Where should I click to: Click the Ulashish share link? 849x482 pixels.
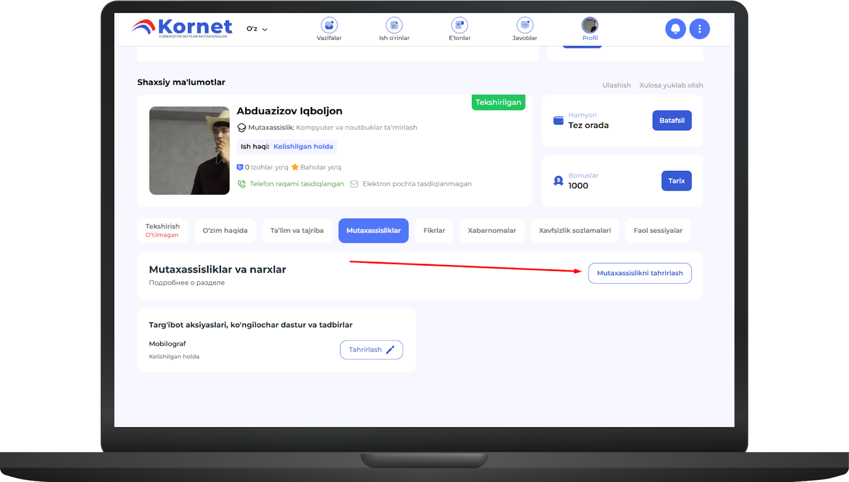616,85
